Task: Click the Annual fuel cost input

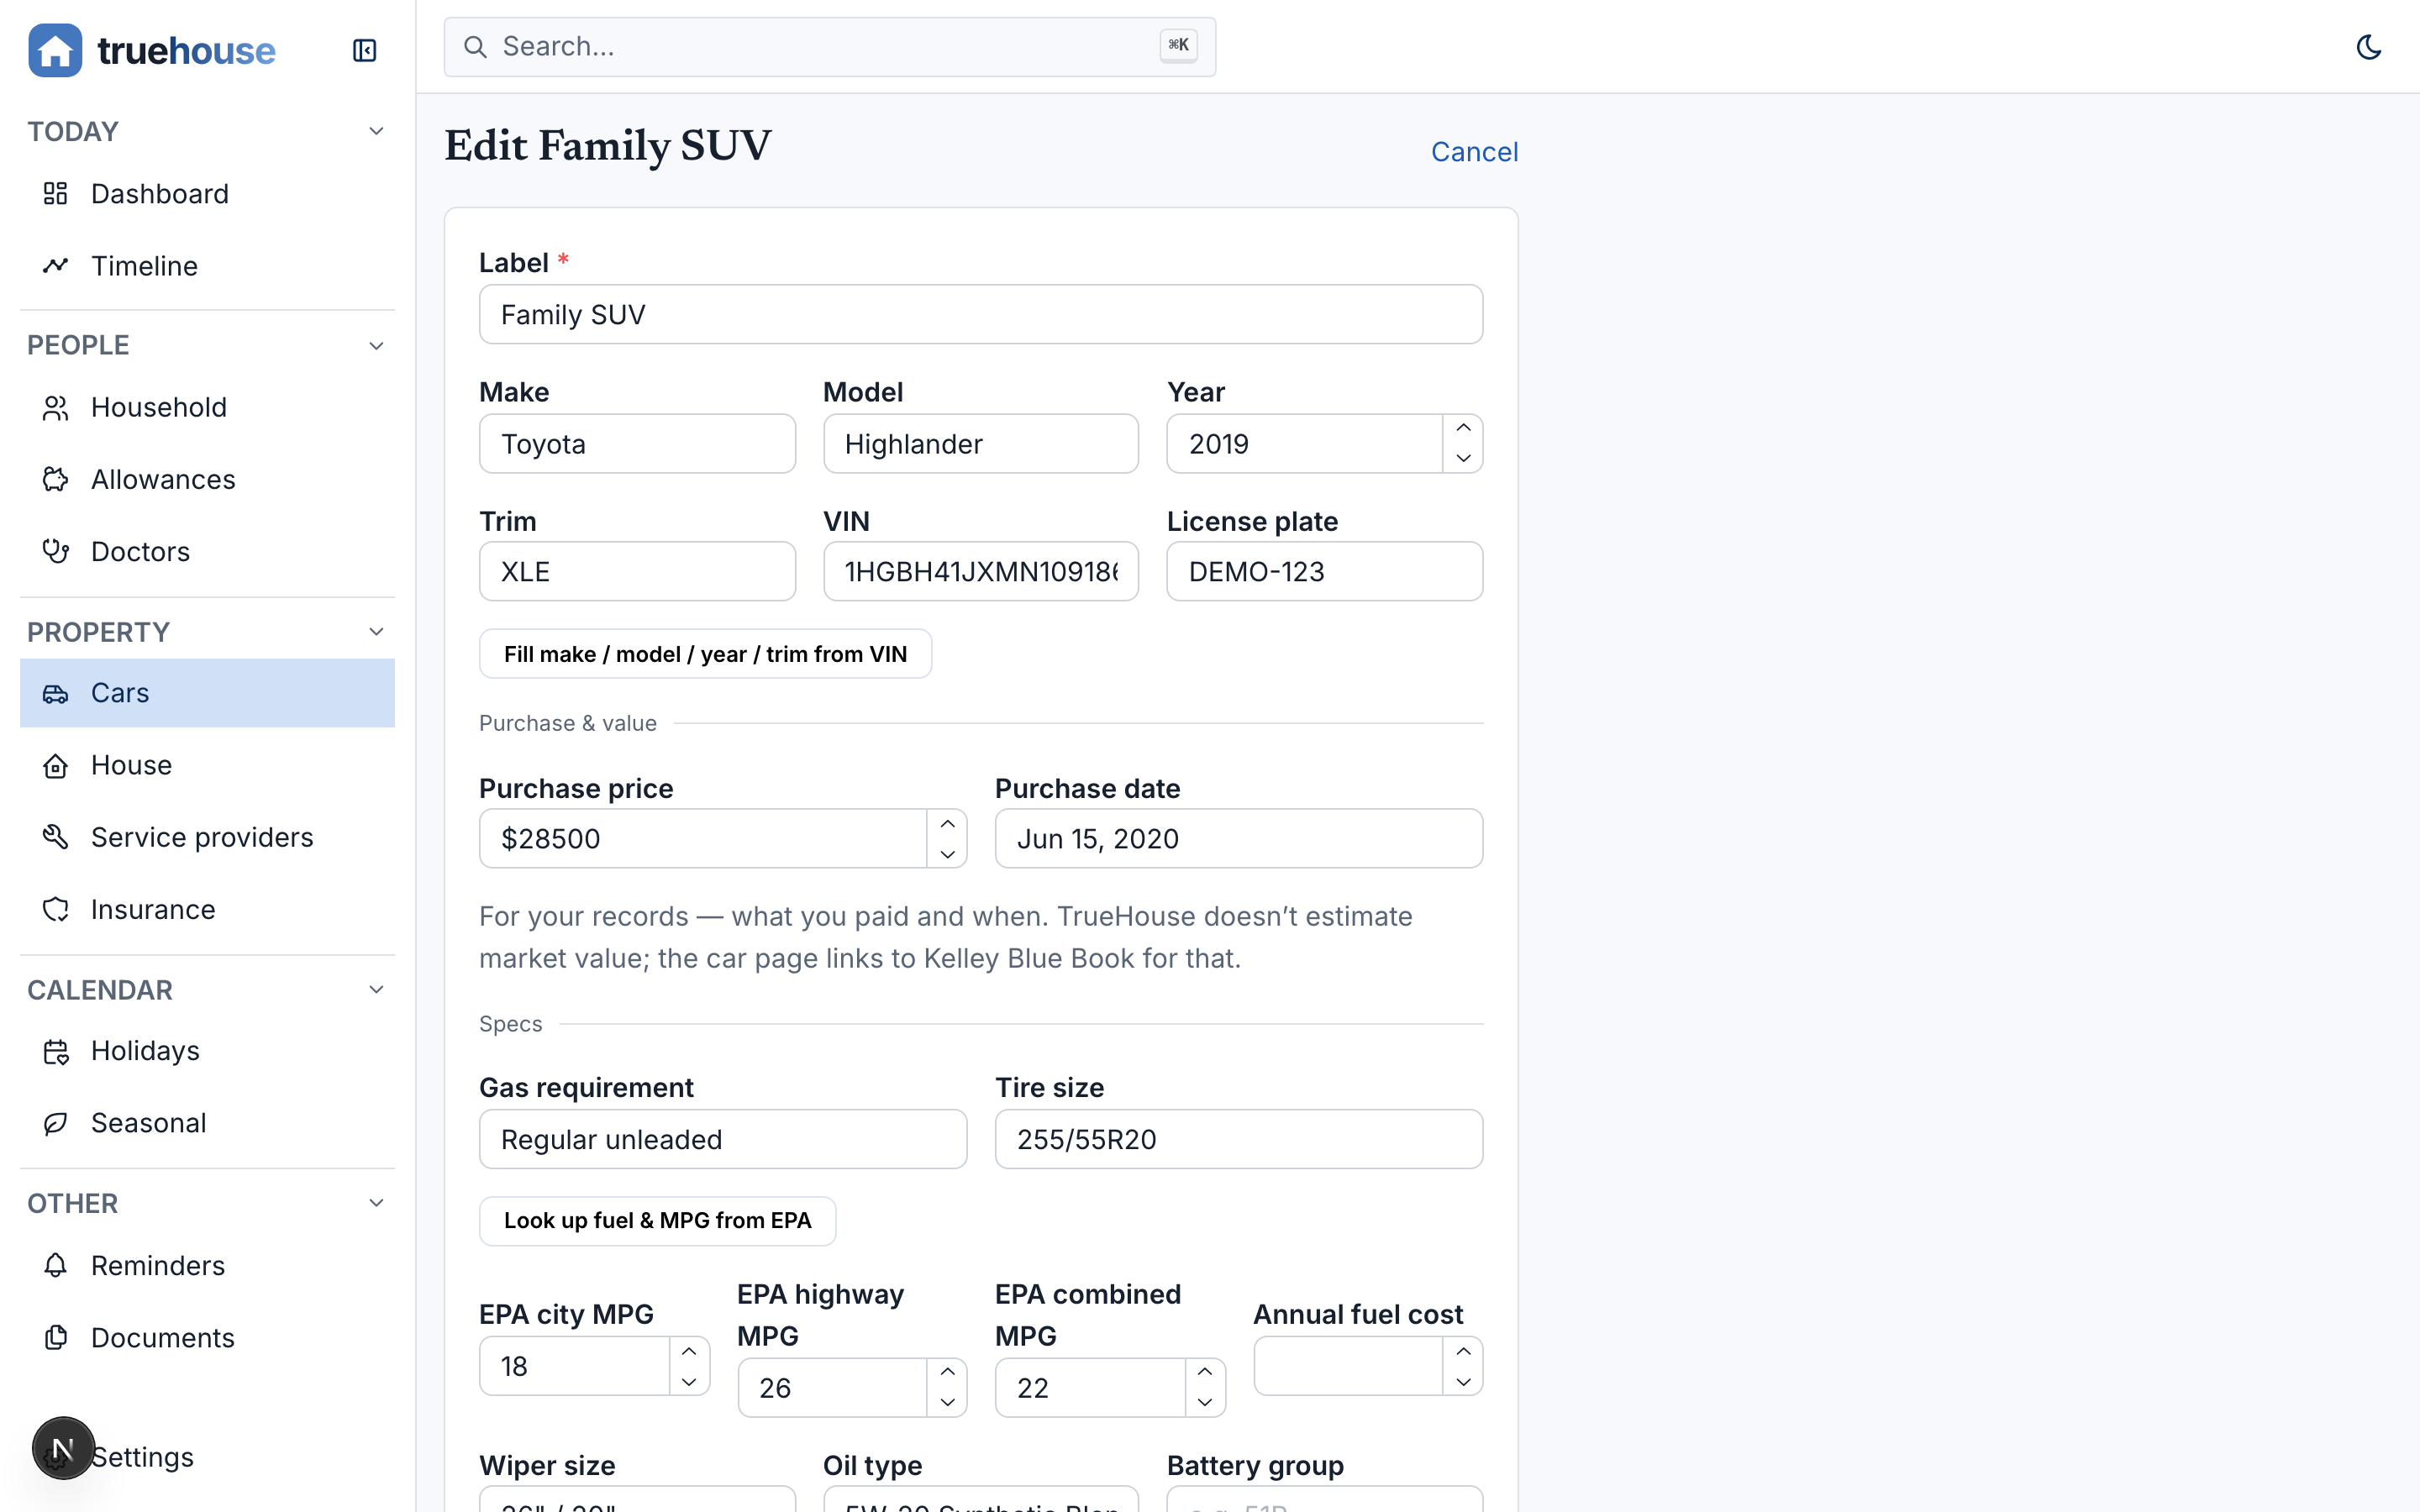Action: (1348, 1366)
